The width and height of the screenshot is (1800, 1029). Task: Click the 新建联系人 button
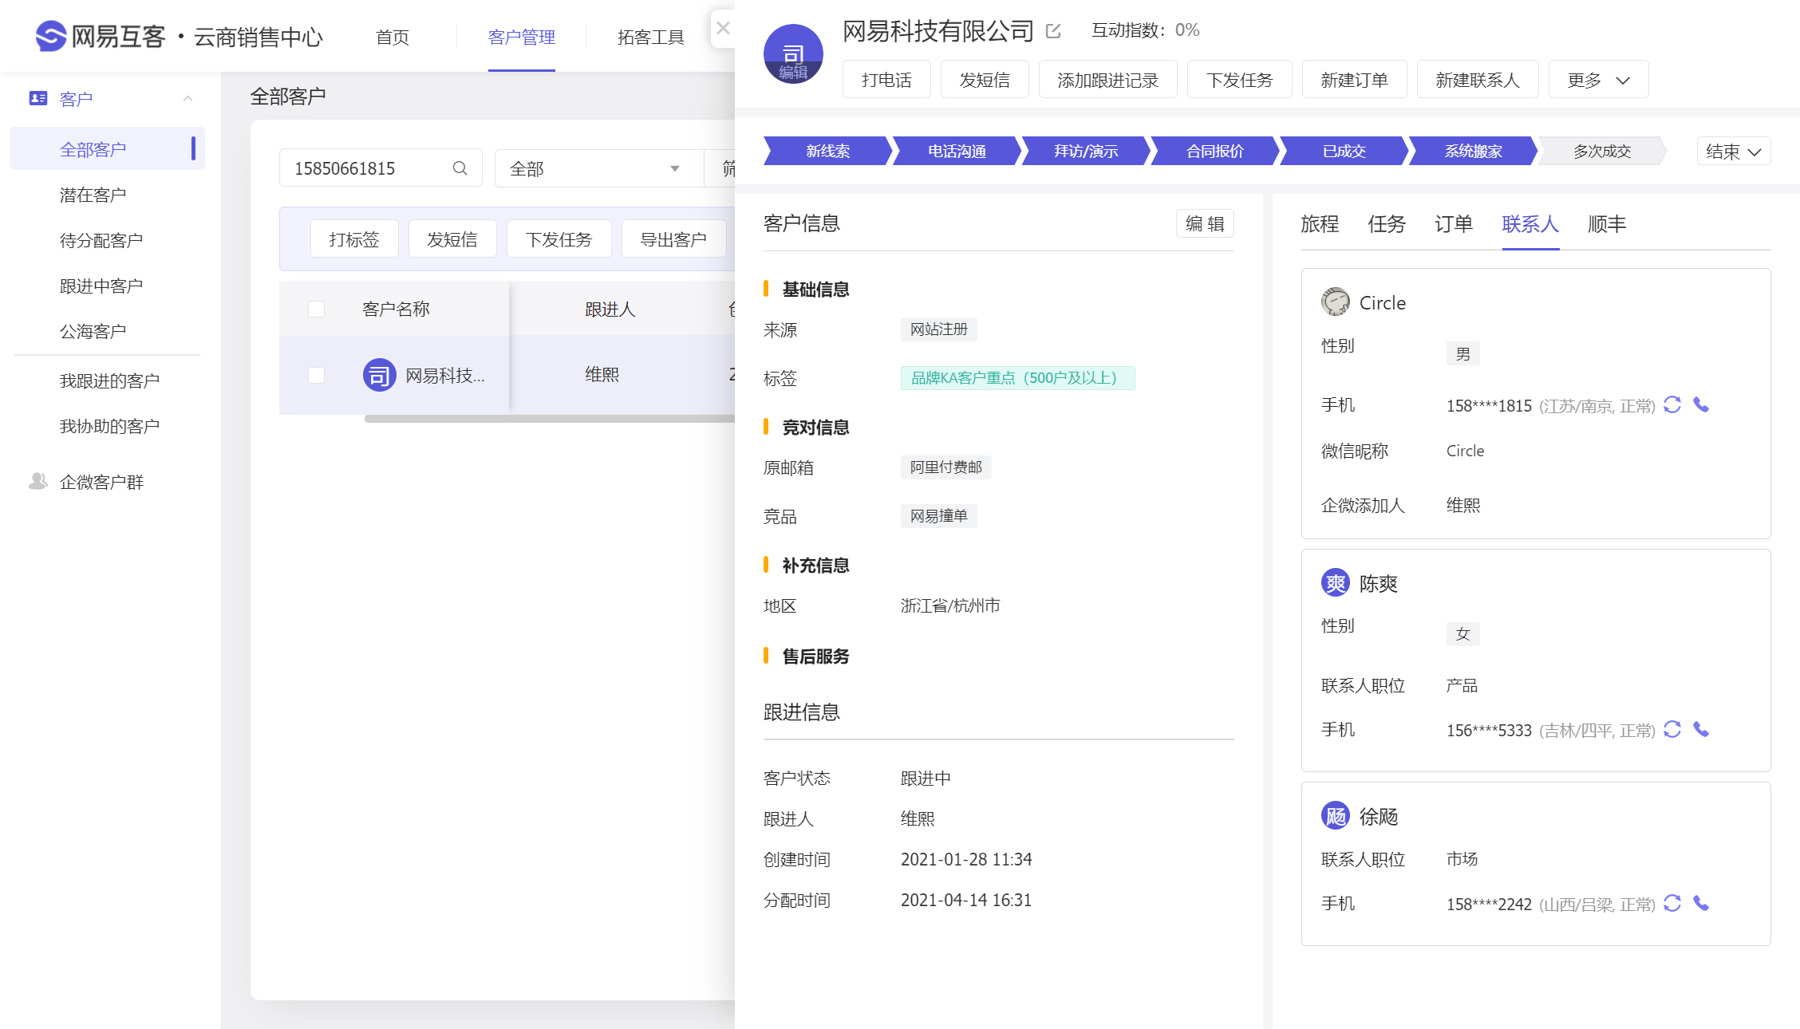coord(1478,80)
